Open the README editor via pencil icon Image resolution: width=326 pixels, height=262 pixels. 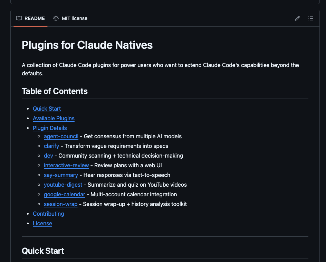pos(297,18)
